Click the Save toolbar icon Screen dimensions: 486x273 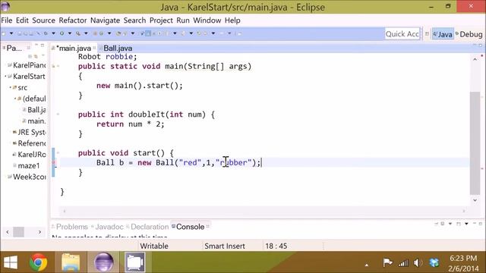(x=20, y=33)
